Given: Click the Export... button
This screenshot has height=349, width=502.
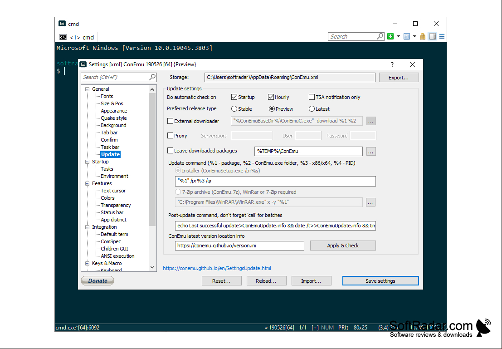Looking at the screenshot, I should pyautogui.click(x=399, y=78).
